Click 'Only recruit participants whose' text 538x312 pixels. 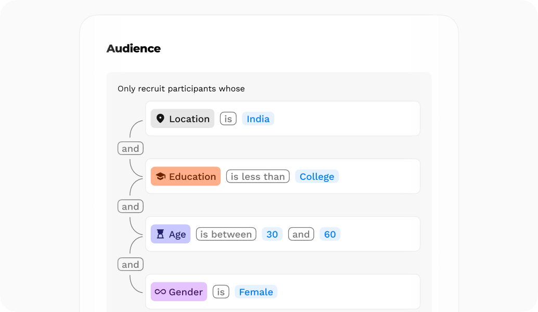coord(181,88)
